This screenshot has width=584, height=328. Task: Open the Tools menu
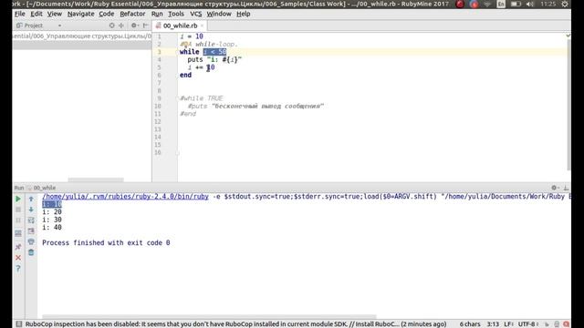point(176,14)
